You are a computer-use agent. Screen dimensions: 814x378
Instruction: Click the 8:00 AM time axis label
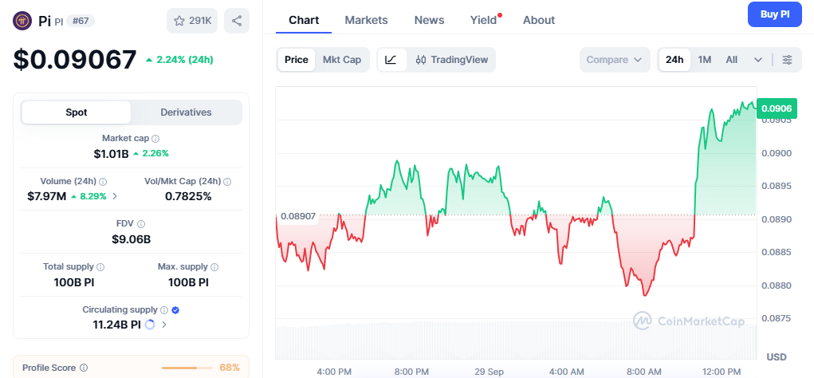643,372
